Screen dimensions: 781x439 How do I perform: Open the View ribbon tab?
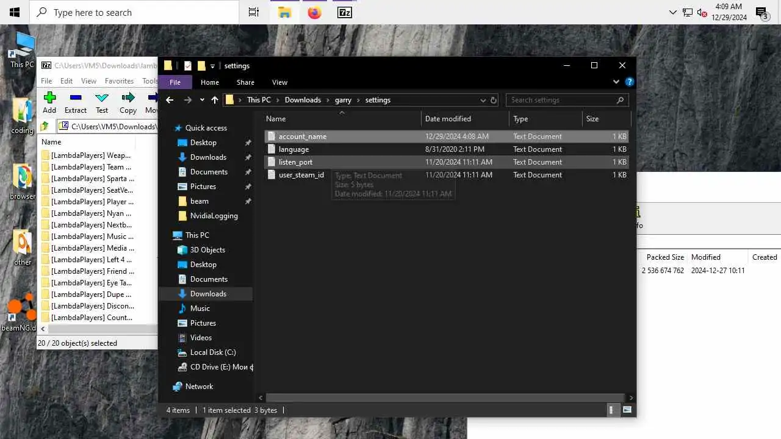coord(279,82)
